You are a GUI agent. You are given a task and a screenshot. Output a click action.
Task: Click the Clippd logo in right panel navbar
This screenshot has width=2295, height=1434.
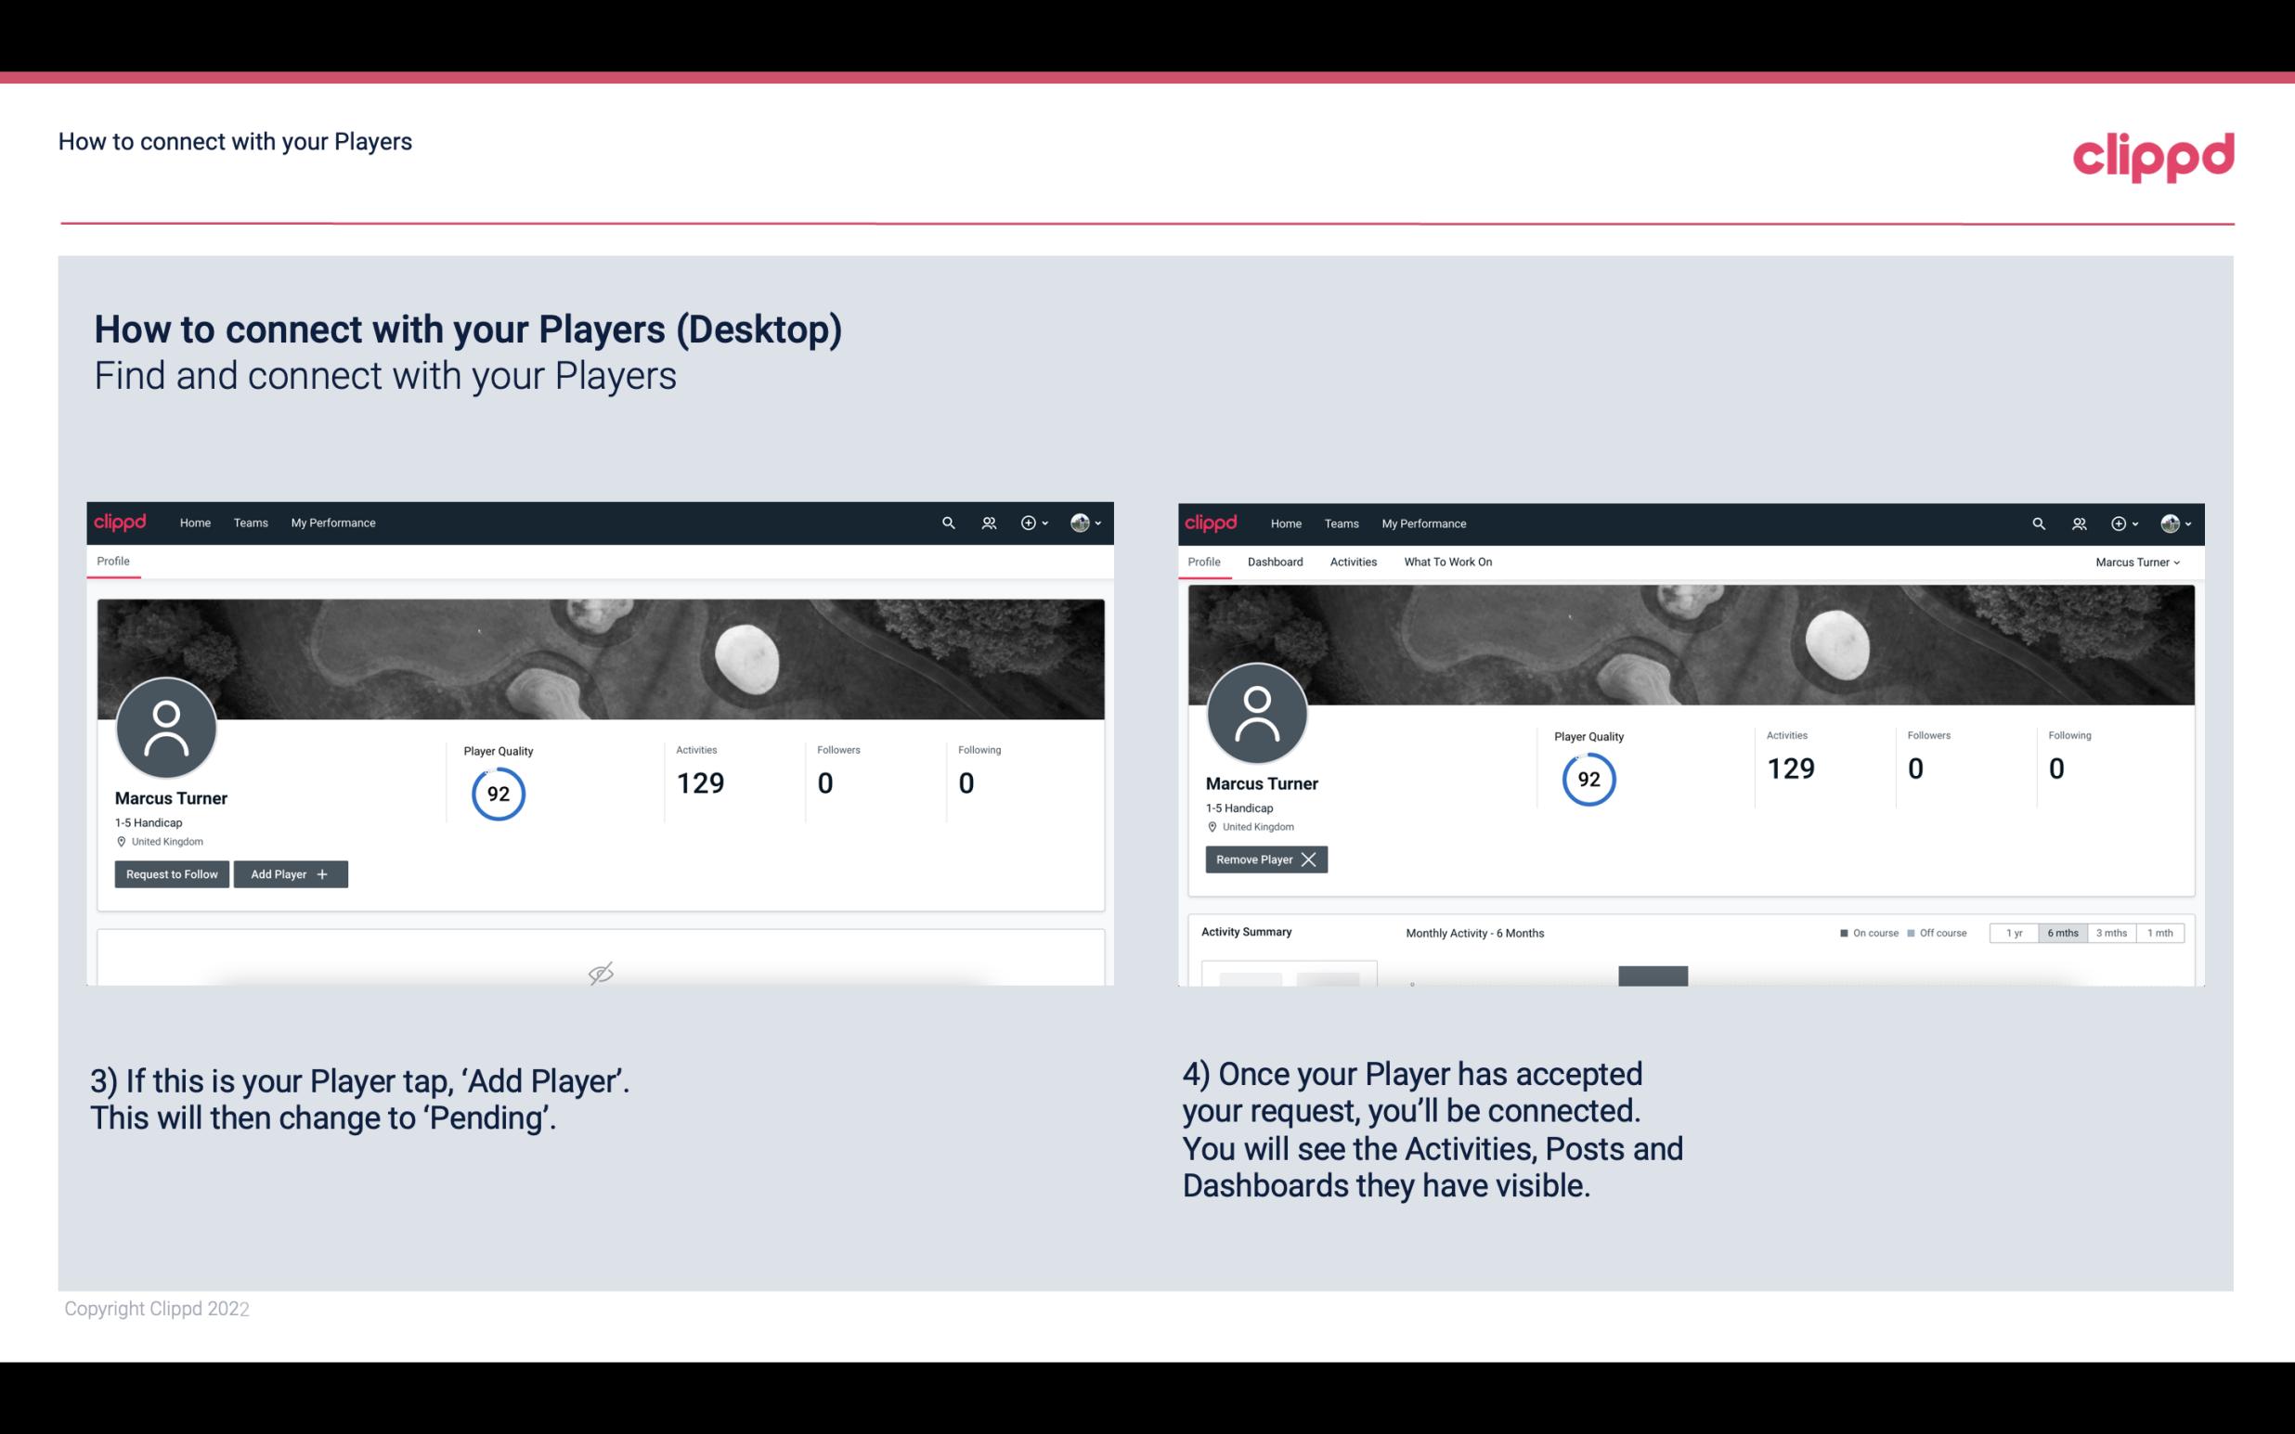(x=1210, y=522)
